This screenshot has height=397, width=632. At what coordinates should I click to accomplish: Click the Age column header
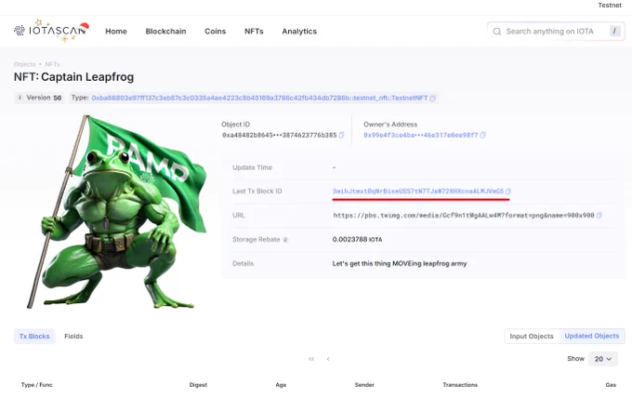(x=281, y=385)
